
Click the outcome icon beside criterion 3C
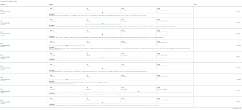click(1, 77)
